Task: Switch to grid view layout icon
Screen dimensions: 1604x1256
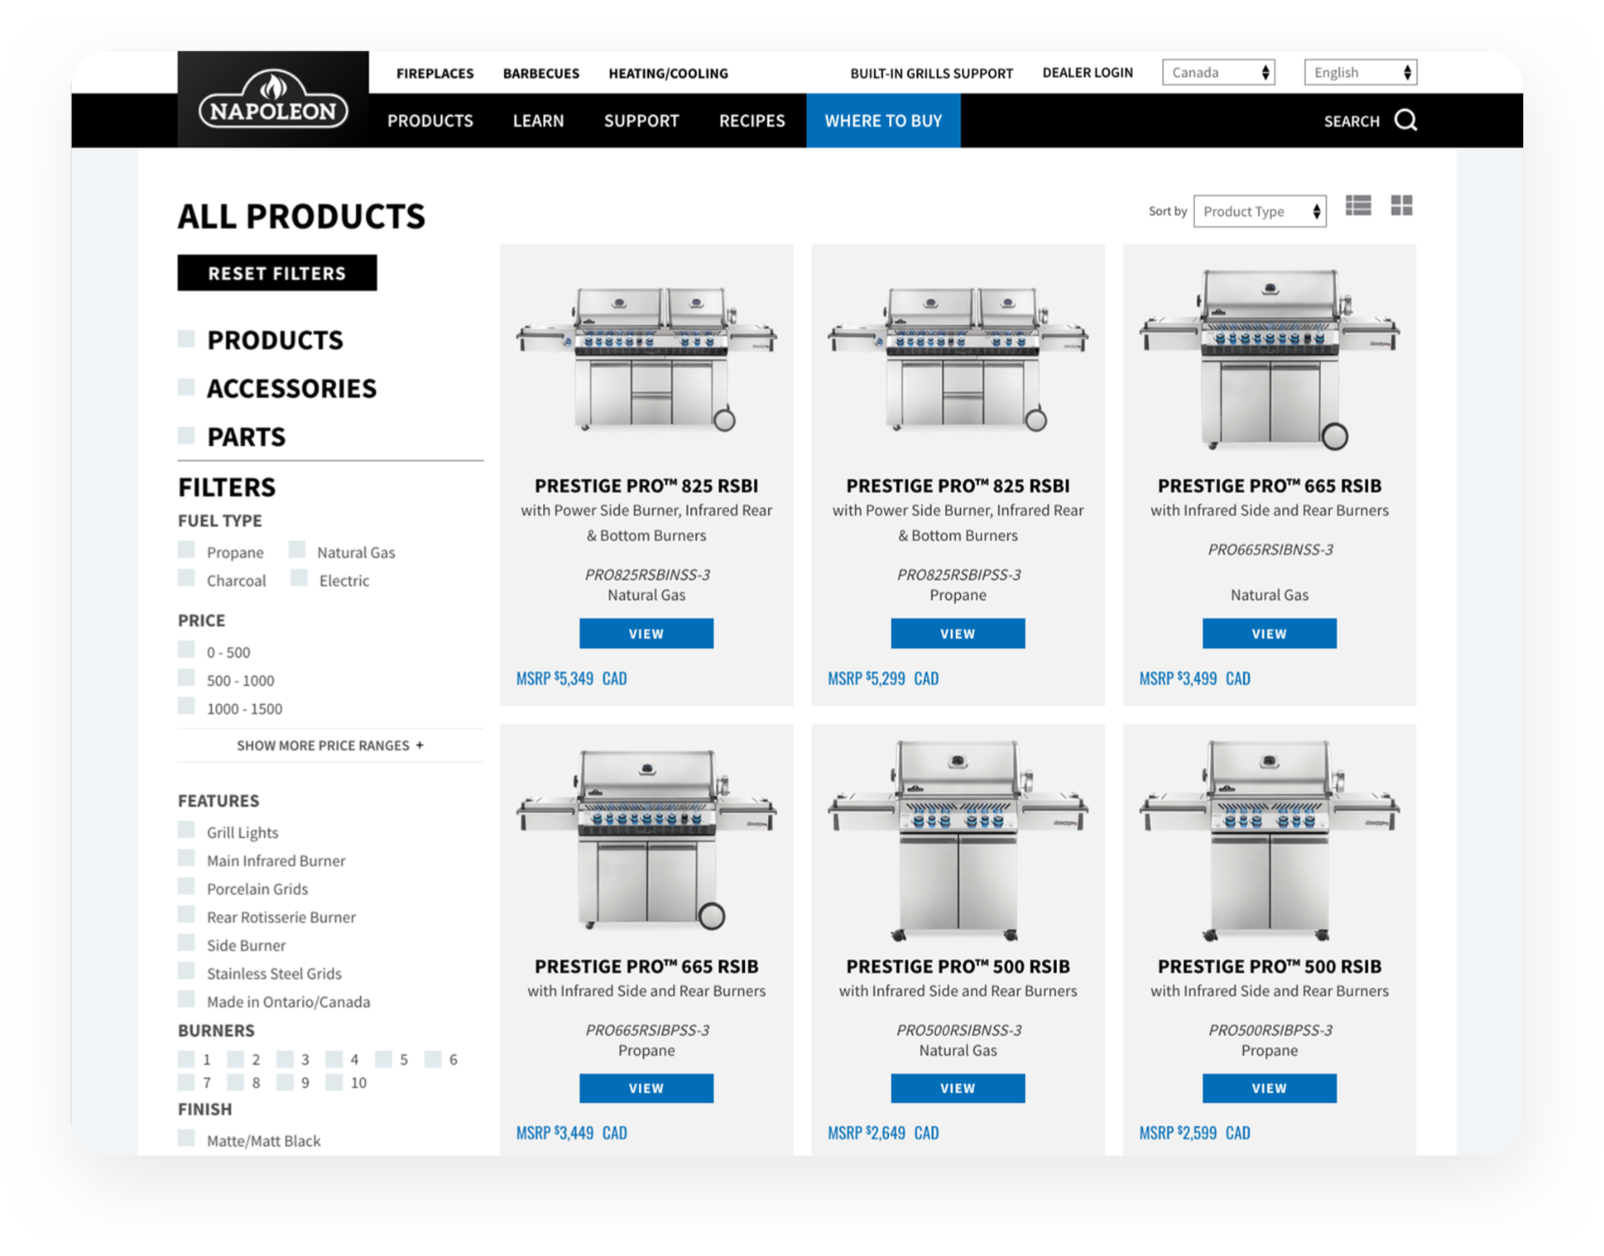Action: 1401,206
